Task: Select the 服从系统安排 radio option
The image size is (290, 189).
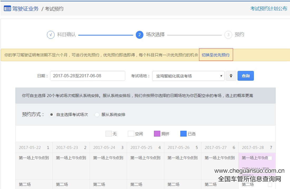Action: pyautogui.click(x=97, y=115)
